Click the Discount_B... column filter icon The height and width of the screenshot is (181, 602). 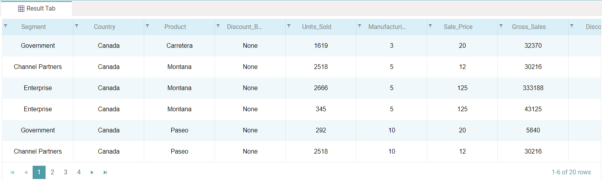(218, 26)
